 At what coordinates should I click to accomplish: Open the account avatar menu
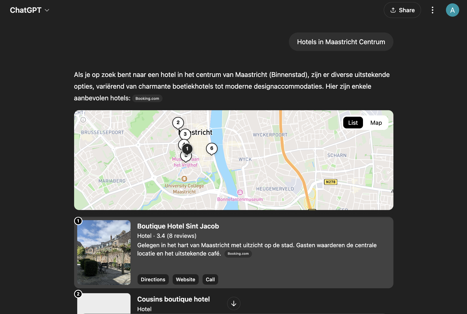click(x=452, y=10)
